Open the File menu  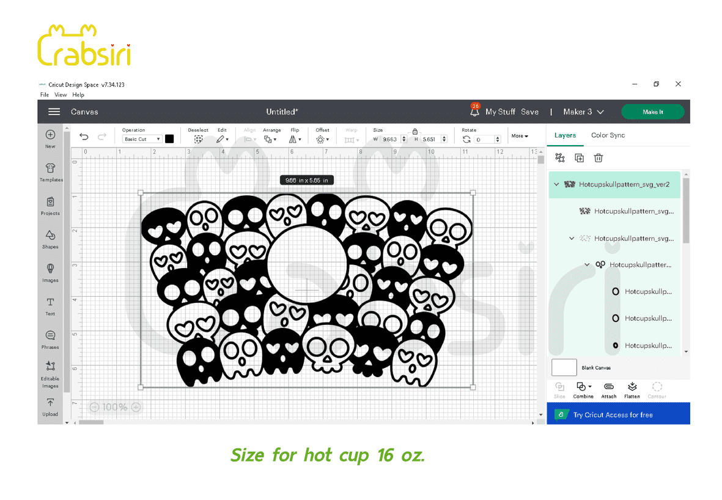(x=45, y=95)
